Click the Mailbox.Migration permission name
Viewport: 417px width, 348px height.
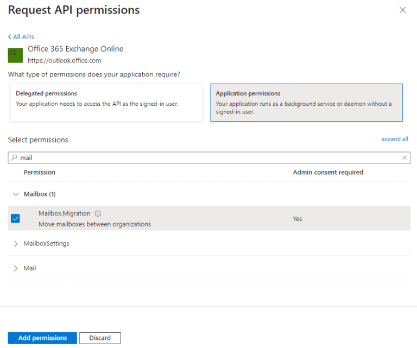pos(65,213)
